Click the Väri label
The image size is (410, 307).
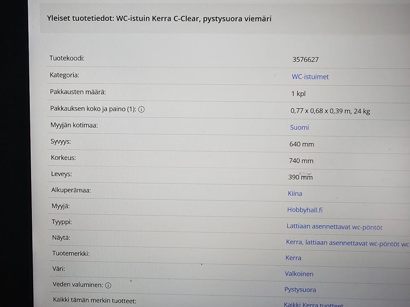[59, 269]
